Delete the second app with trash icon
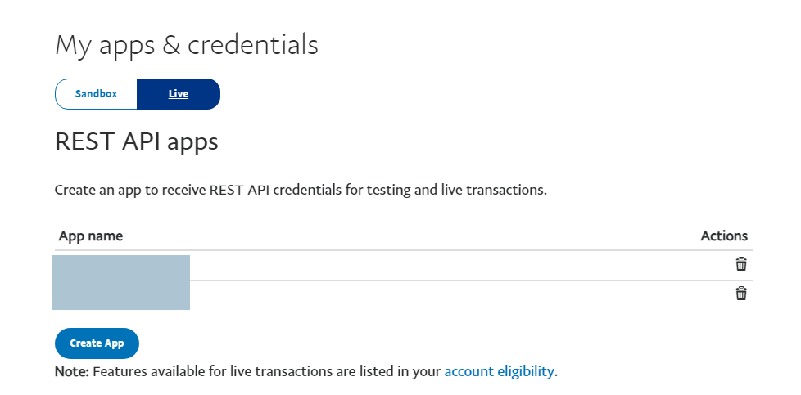Viewport: 801px width, 395px height. click(x=741, y=294)
